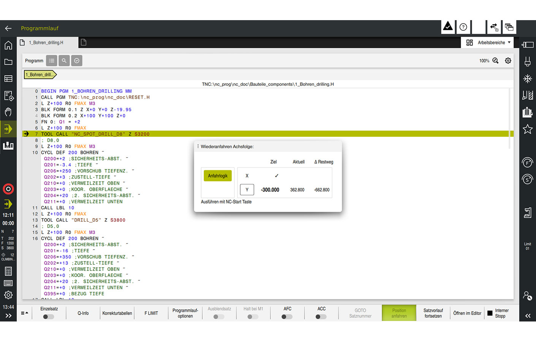This screenshot has height=342, width=536.
Task: Click the Anfahrlogik button
Action: pos(217,176)
